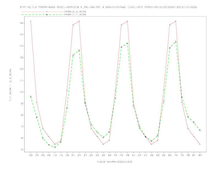
Task: Click the PARM=F.F_MEAN legend label
Action: pos(75,15)
